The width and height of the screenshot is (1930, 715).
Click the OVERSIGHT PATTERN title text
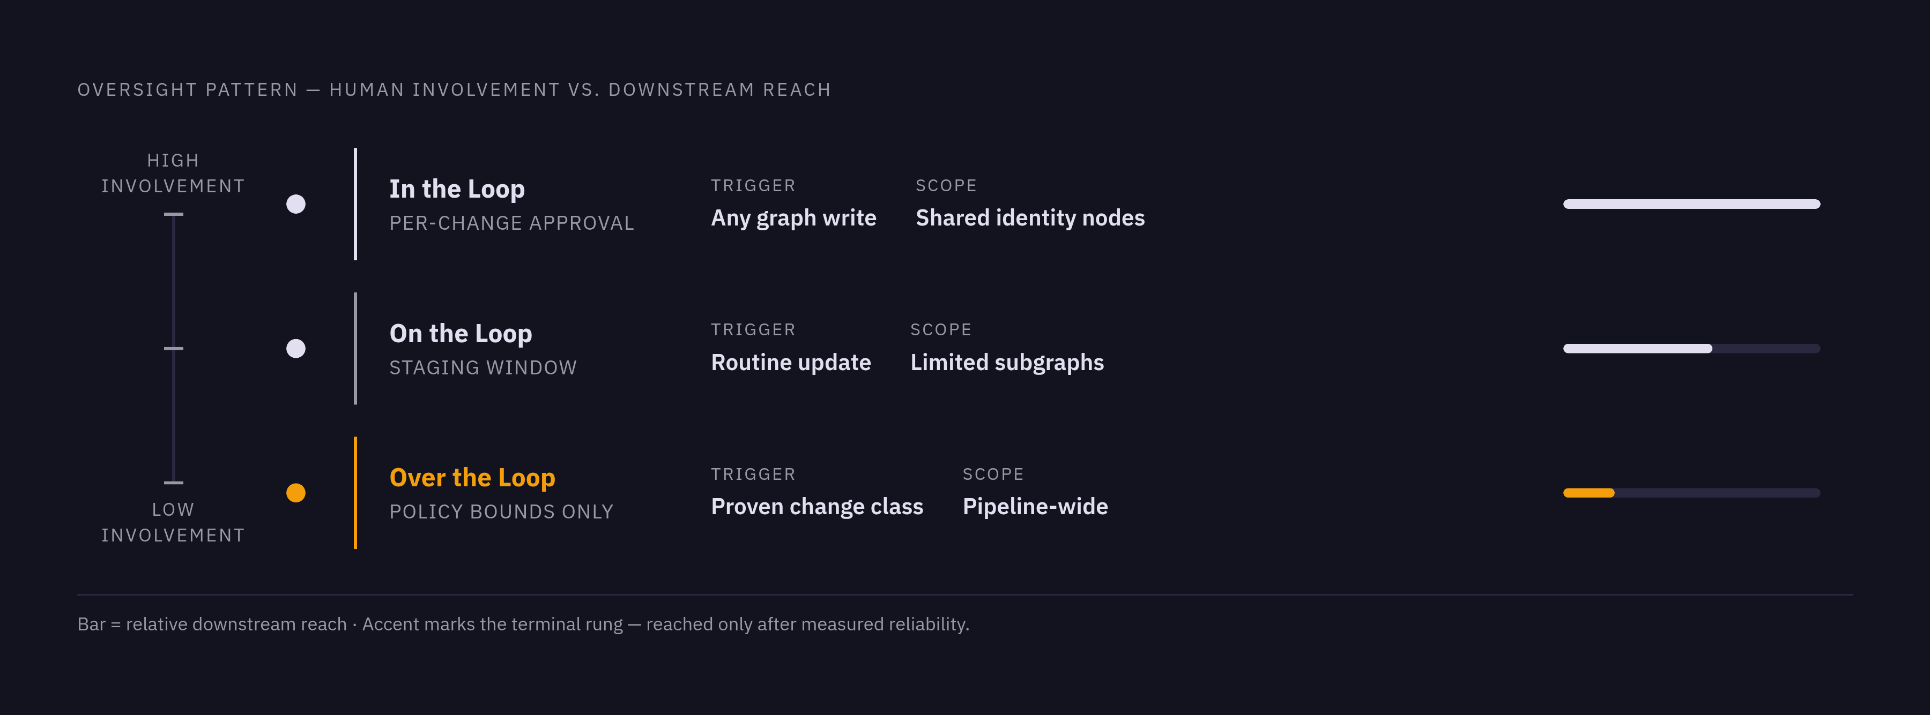click(x=454, y=90)
